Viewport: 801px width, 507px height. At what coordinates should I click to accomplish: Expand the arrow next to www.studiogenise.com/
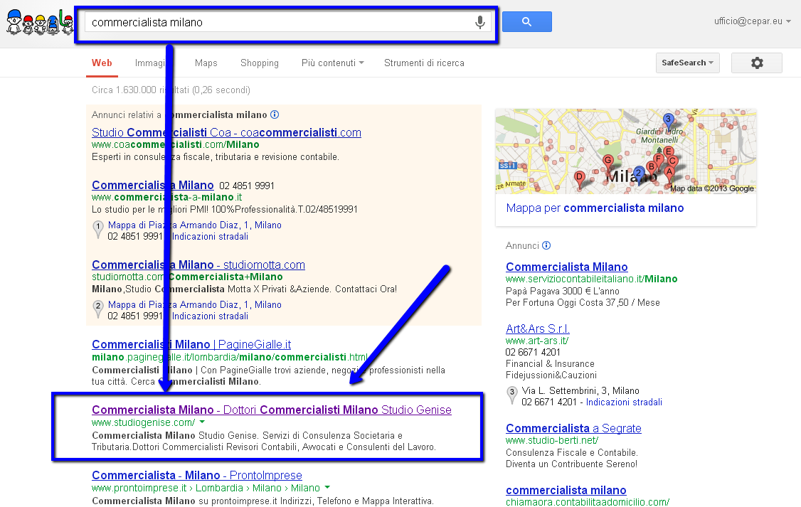(202, 422)
